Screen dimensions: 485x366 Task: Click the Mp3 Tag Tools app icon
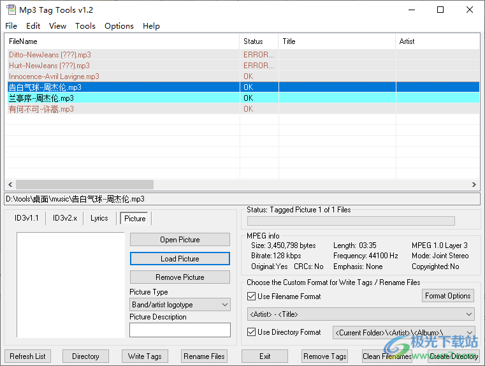pyautogui.click(x=11, y=10)
